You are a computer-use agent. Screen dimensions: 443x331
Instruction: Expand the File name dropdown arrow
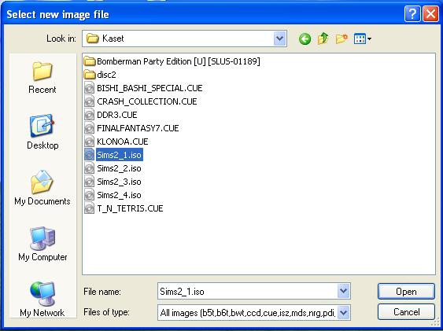[344, 291]
